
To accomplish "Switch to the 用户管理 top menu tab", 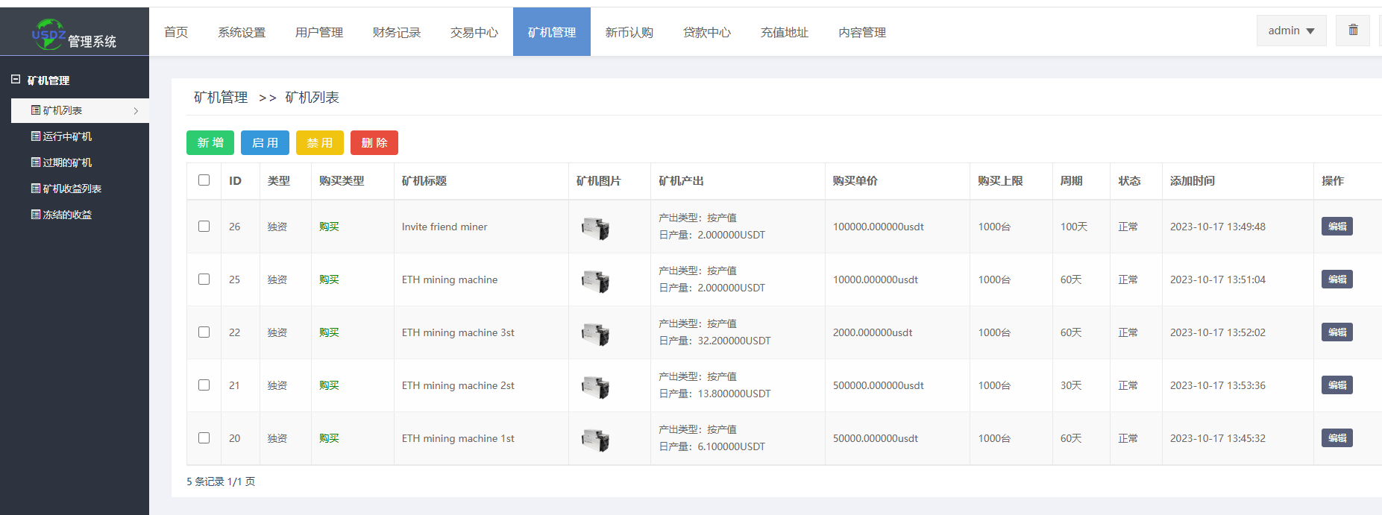I will 319,32.
